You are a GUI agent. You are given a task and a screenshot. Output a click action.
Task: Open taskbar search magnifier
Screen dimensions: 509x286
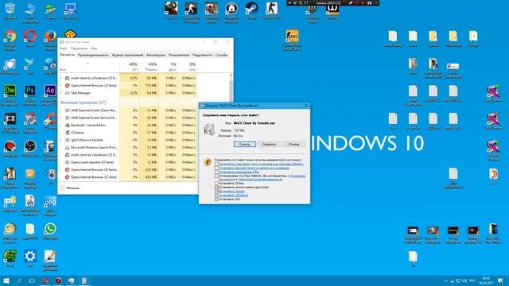point(19,280)
